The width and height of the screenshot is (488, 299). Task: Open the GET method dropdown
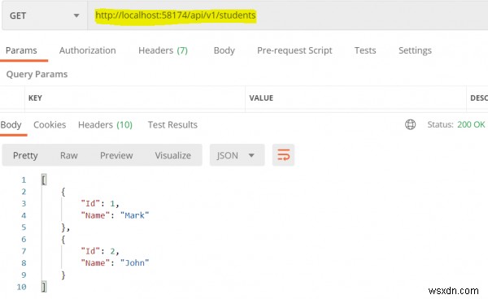tap(45, 15)
